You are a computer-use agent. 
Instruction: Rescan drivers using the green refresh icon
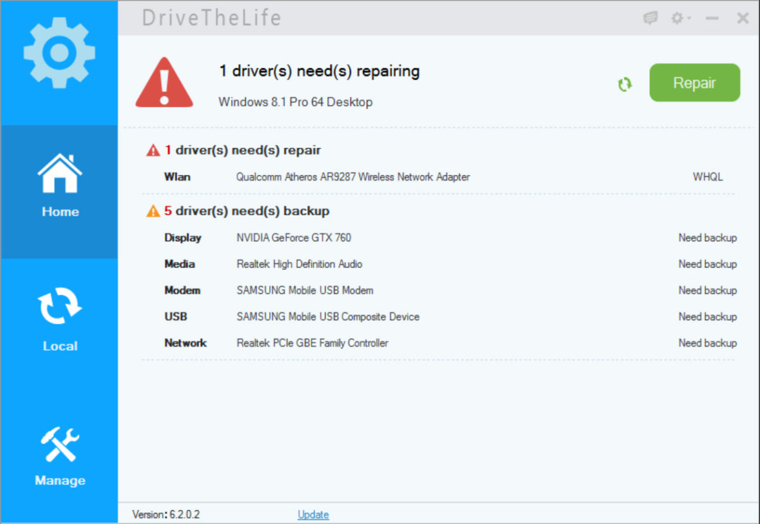pyautogui.click(x=625, y=84)
